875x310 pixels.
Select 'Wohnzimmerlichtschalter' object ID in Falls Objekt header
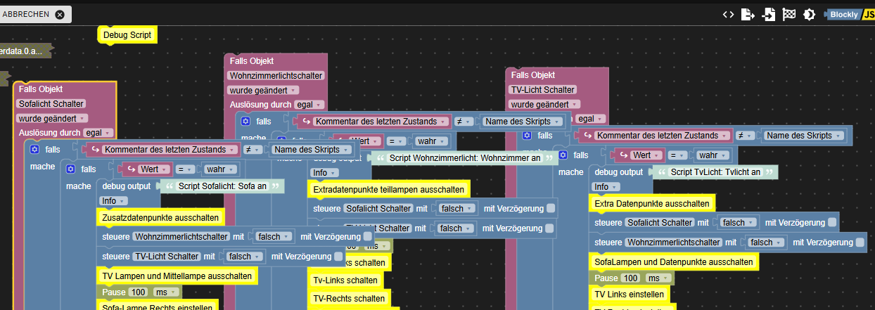[x=276, y=75]
